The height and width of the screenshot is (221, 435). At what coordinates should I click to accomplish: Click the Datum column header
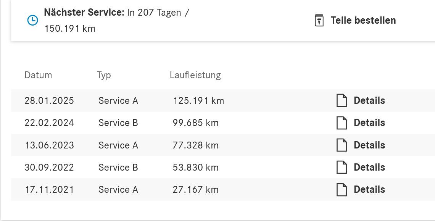pos(38,75)
